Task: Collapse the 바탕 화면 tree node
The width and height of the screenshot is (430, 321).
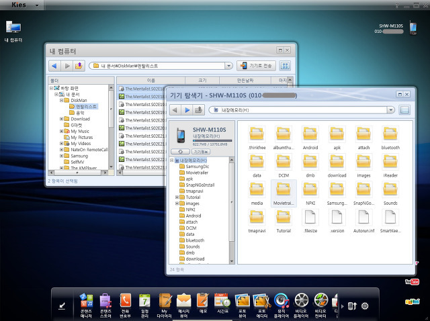Action: click(51, 88)
